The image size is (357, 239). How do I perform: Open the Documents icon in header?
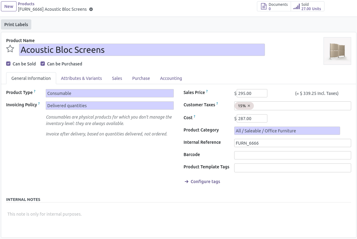[263, 6]
